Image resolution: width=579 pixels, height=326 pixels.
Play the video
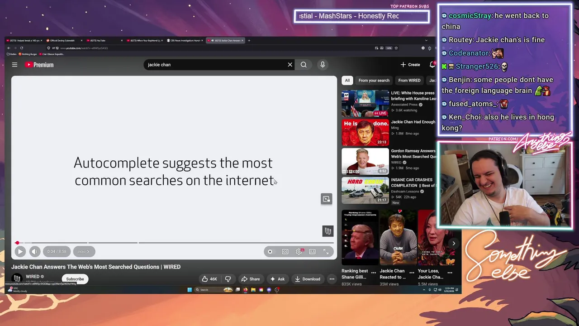pos(20,251)
